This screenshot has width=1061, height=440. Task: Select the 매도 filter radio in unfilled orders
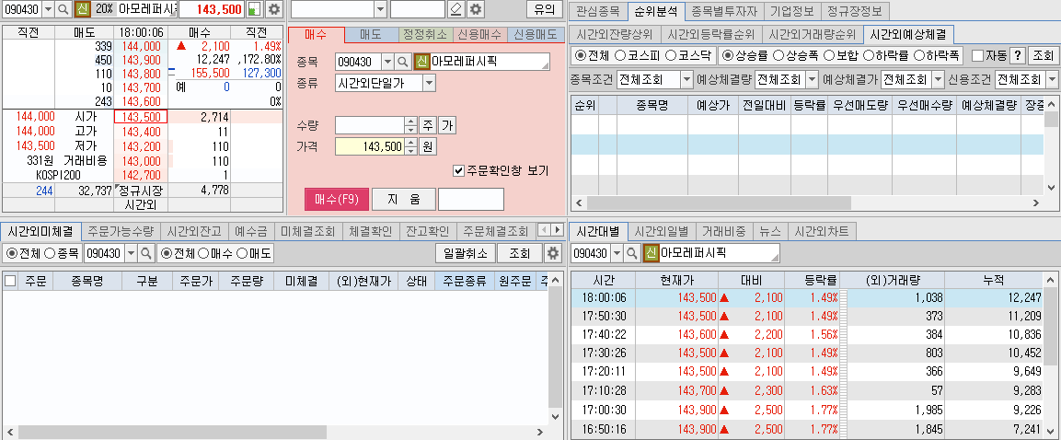pos(241,253)
